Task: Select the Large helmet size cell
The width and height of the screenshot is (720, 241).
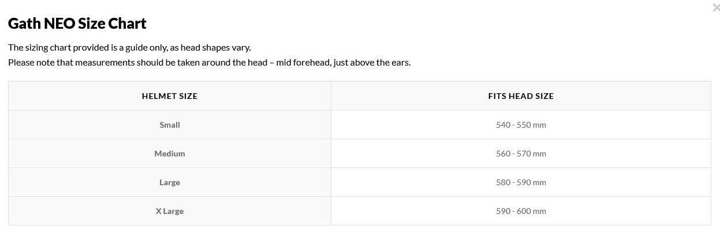Action: pyautogui.click(x=170, y=182)
